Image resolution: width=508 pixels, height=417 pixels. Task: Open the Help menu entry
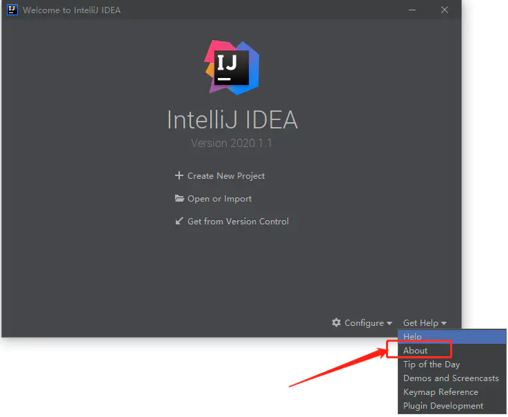(452, 336)
